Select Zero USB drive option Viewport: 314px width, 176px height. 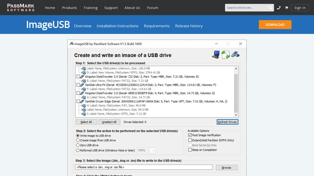click(x=78, y=145)
